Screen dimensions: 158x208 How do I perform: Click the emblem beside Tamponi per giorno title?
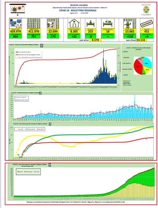point(40,93)
